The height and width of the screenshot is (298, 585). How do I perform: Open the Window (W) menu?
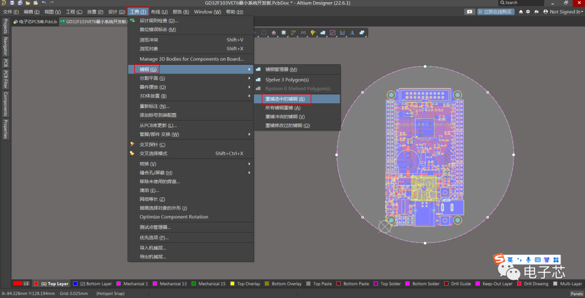207,12
